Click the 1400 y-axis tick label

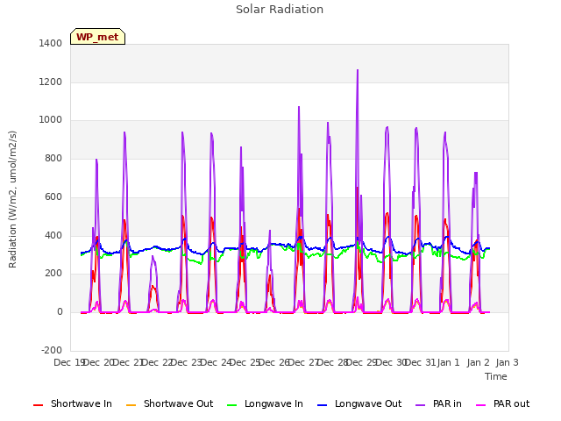coord(51,44)
